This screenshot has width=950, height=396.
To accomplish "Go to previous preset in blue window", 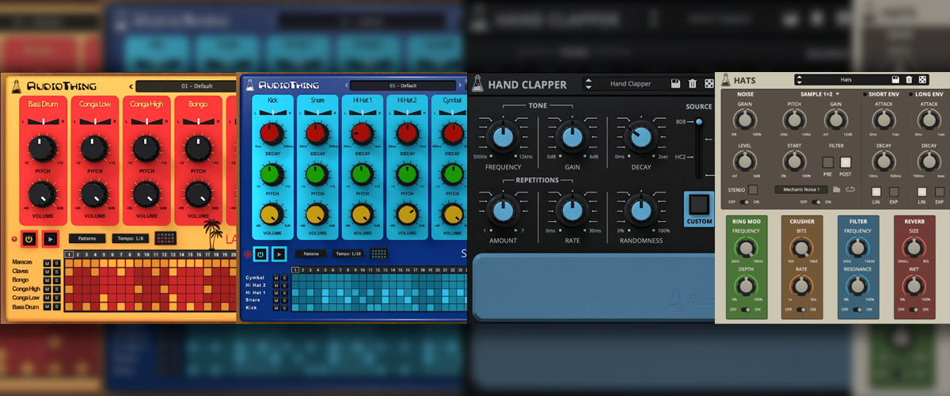I will (x=345, y=85).
